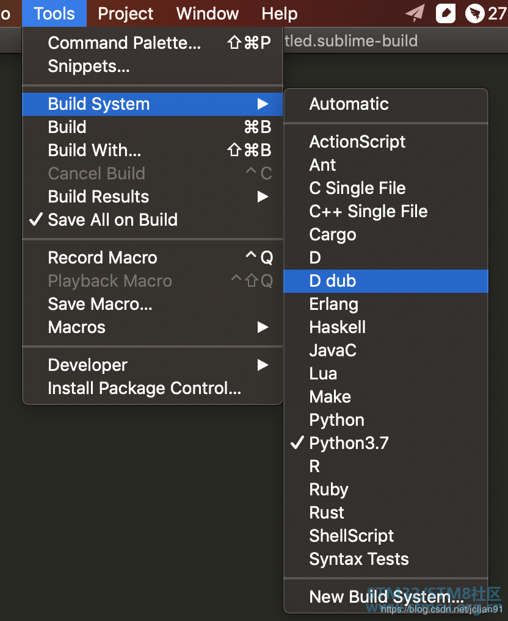Open the Project menu
The height and width of the screenshot is (621, 508).
coord(125,13)
